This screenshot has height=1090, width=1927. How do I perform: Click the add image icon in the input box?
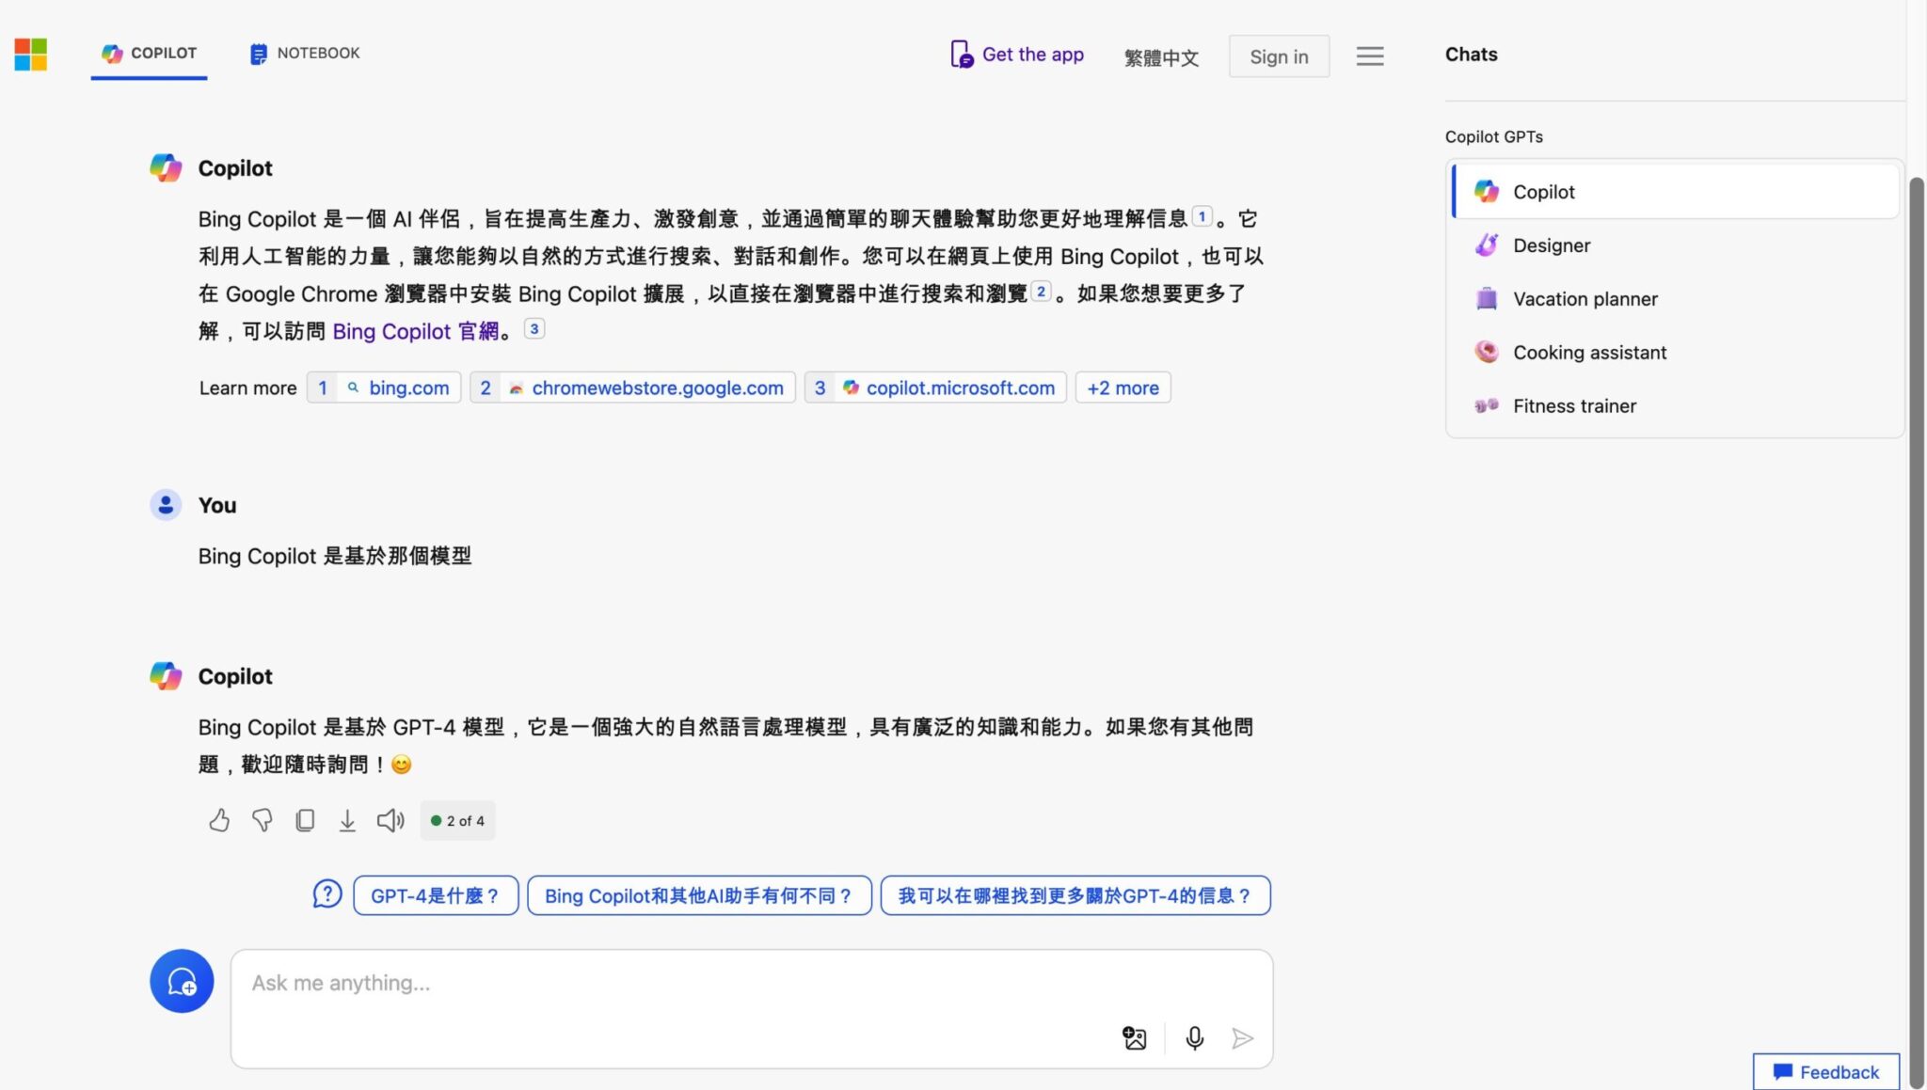pyautogui.click(x=1135, y=1037)
